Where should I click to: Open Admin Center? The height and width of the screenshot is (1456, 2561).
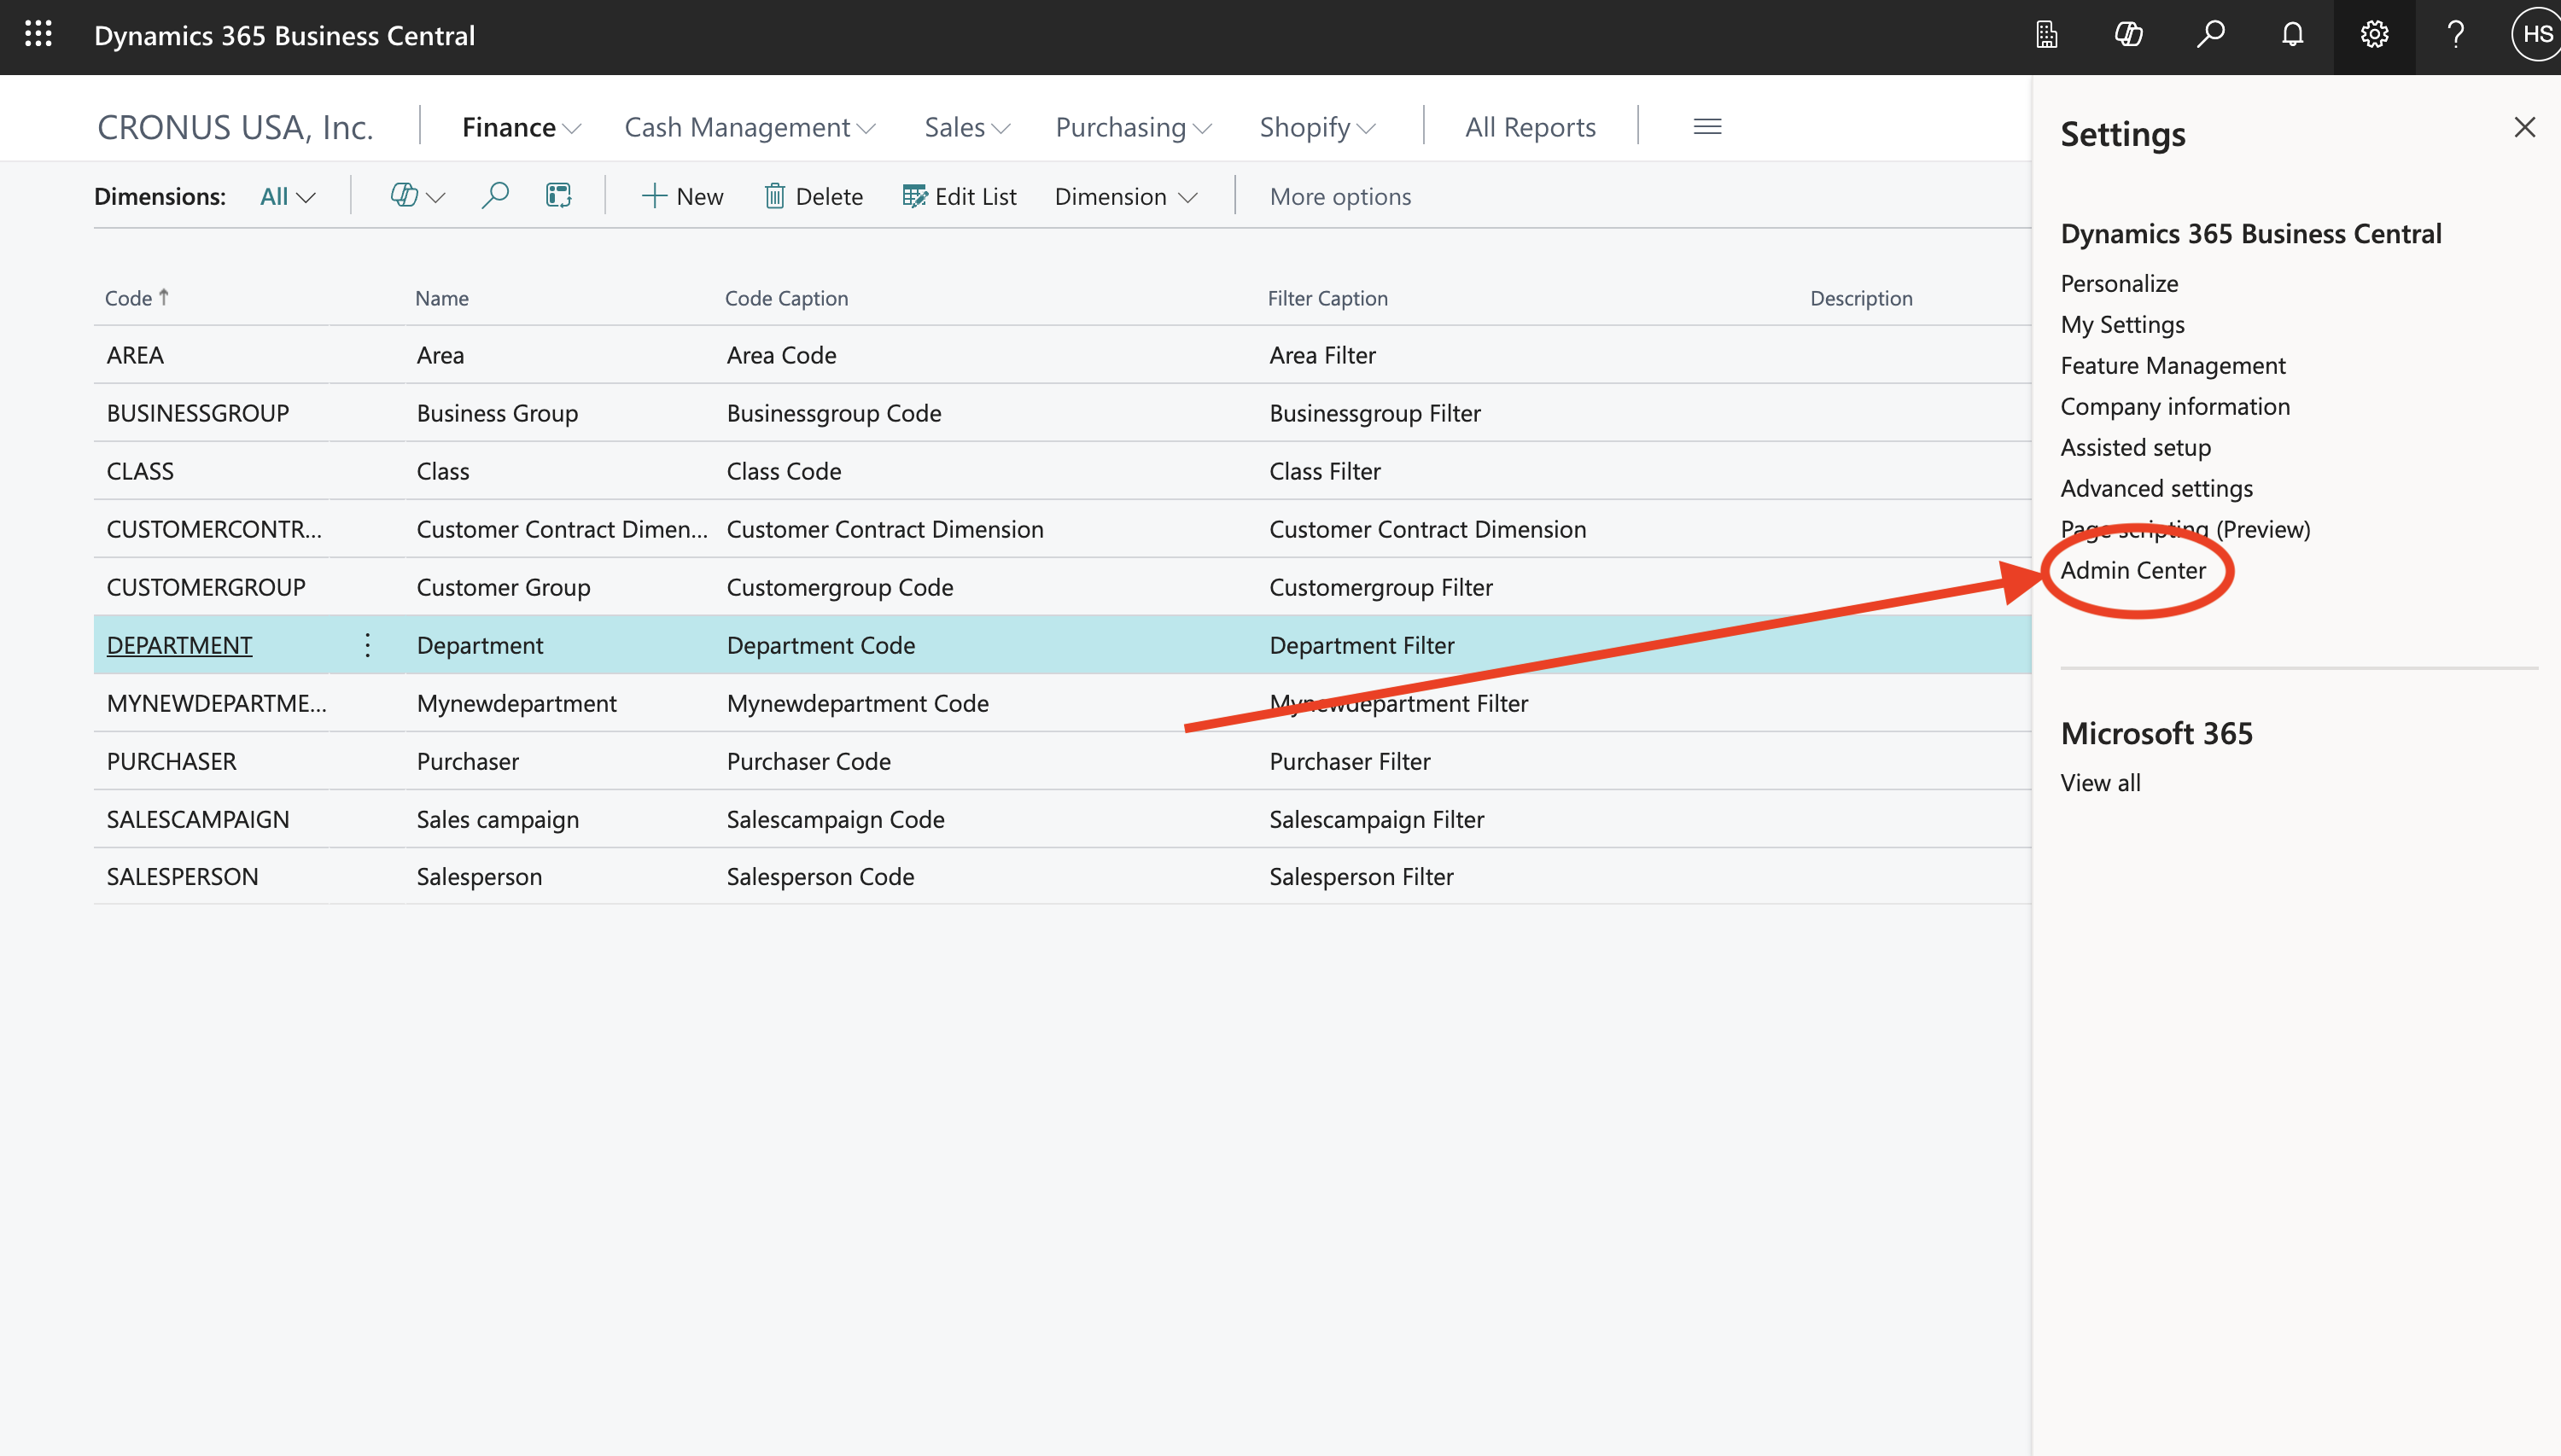2132,570
